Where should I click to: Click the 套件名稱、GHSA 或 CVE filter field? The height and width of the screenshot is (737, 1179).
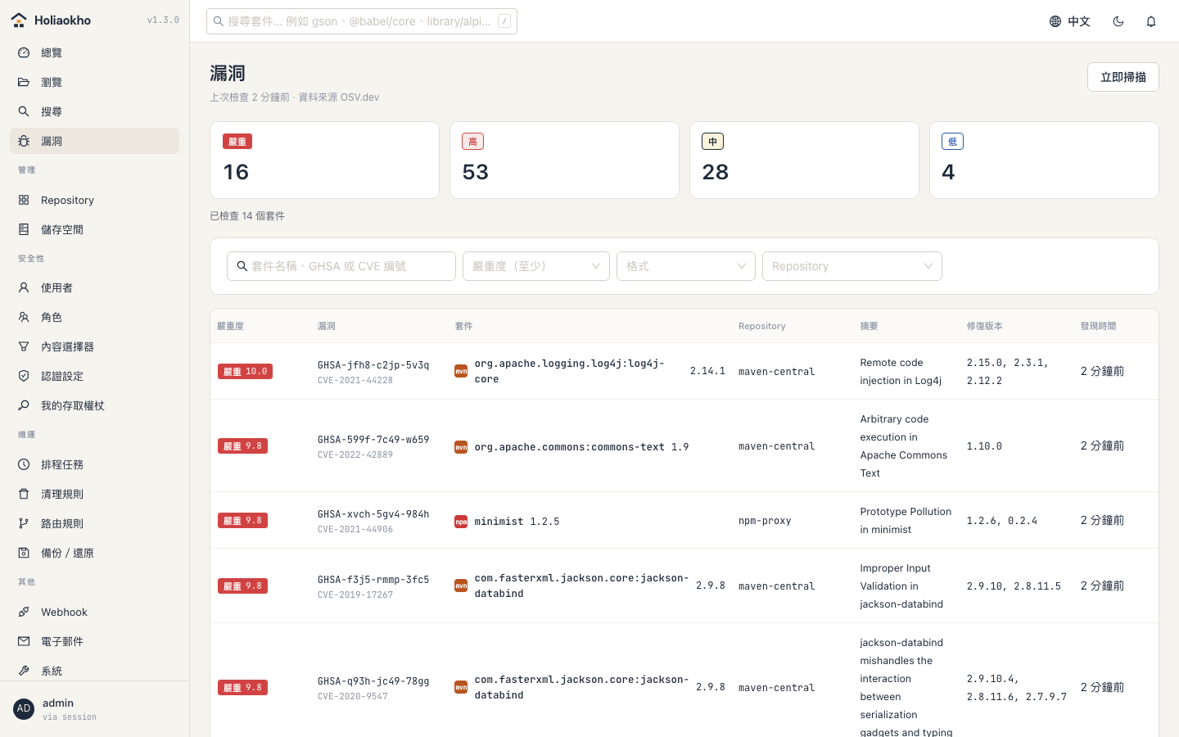341,266
